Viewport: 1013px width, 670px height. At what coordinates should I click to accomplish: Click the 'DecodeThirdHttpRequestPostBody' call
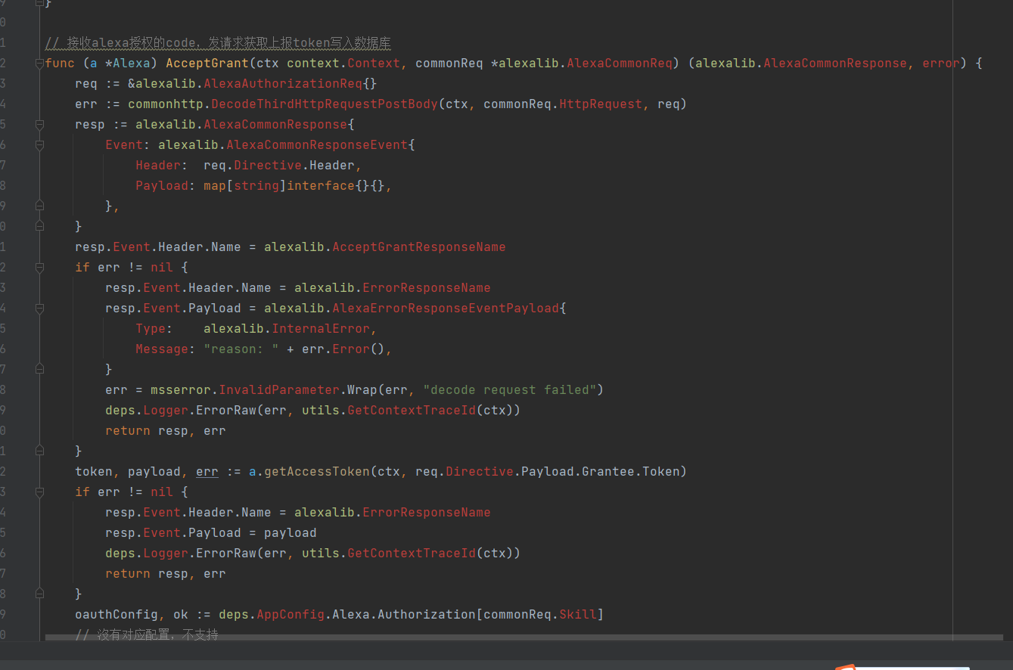(325, 104)
